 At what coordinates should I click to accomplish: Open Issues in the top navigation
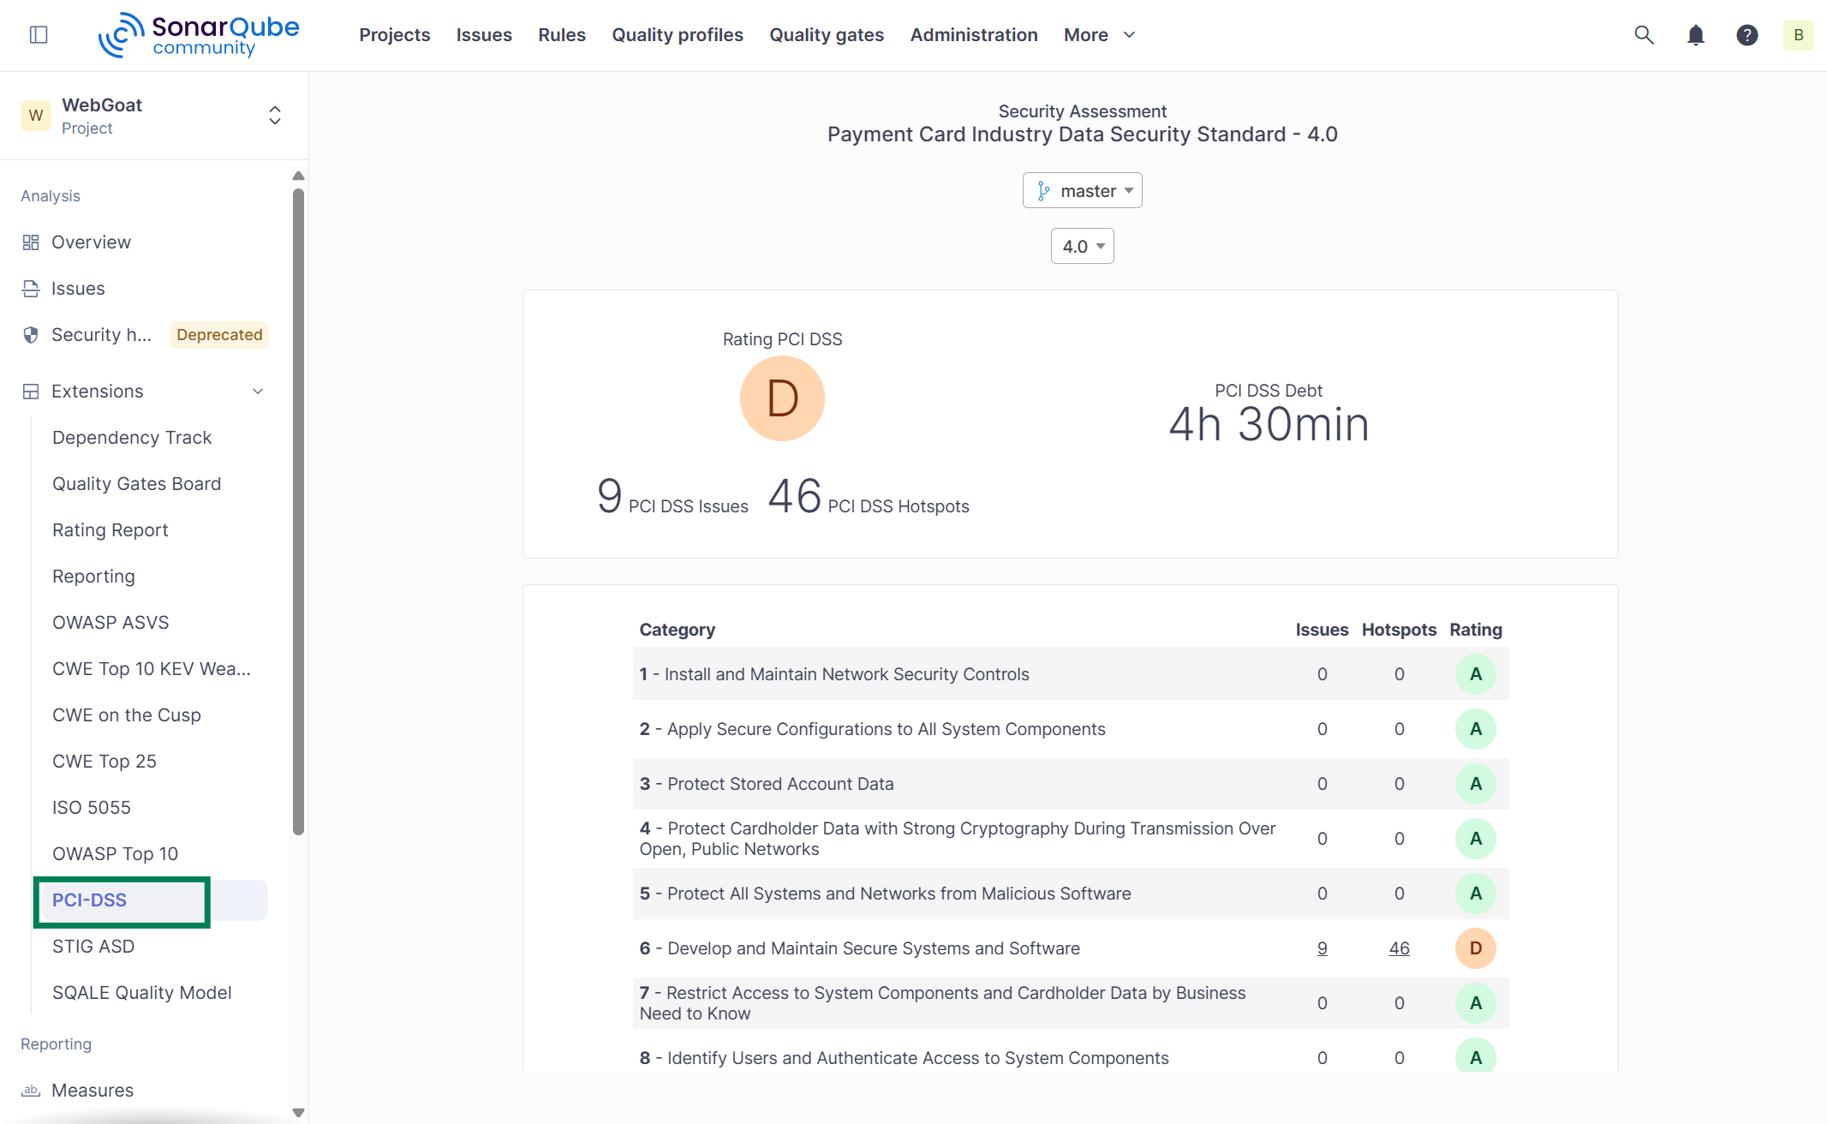pos(484,35)
